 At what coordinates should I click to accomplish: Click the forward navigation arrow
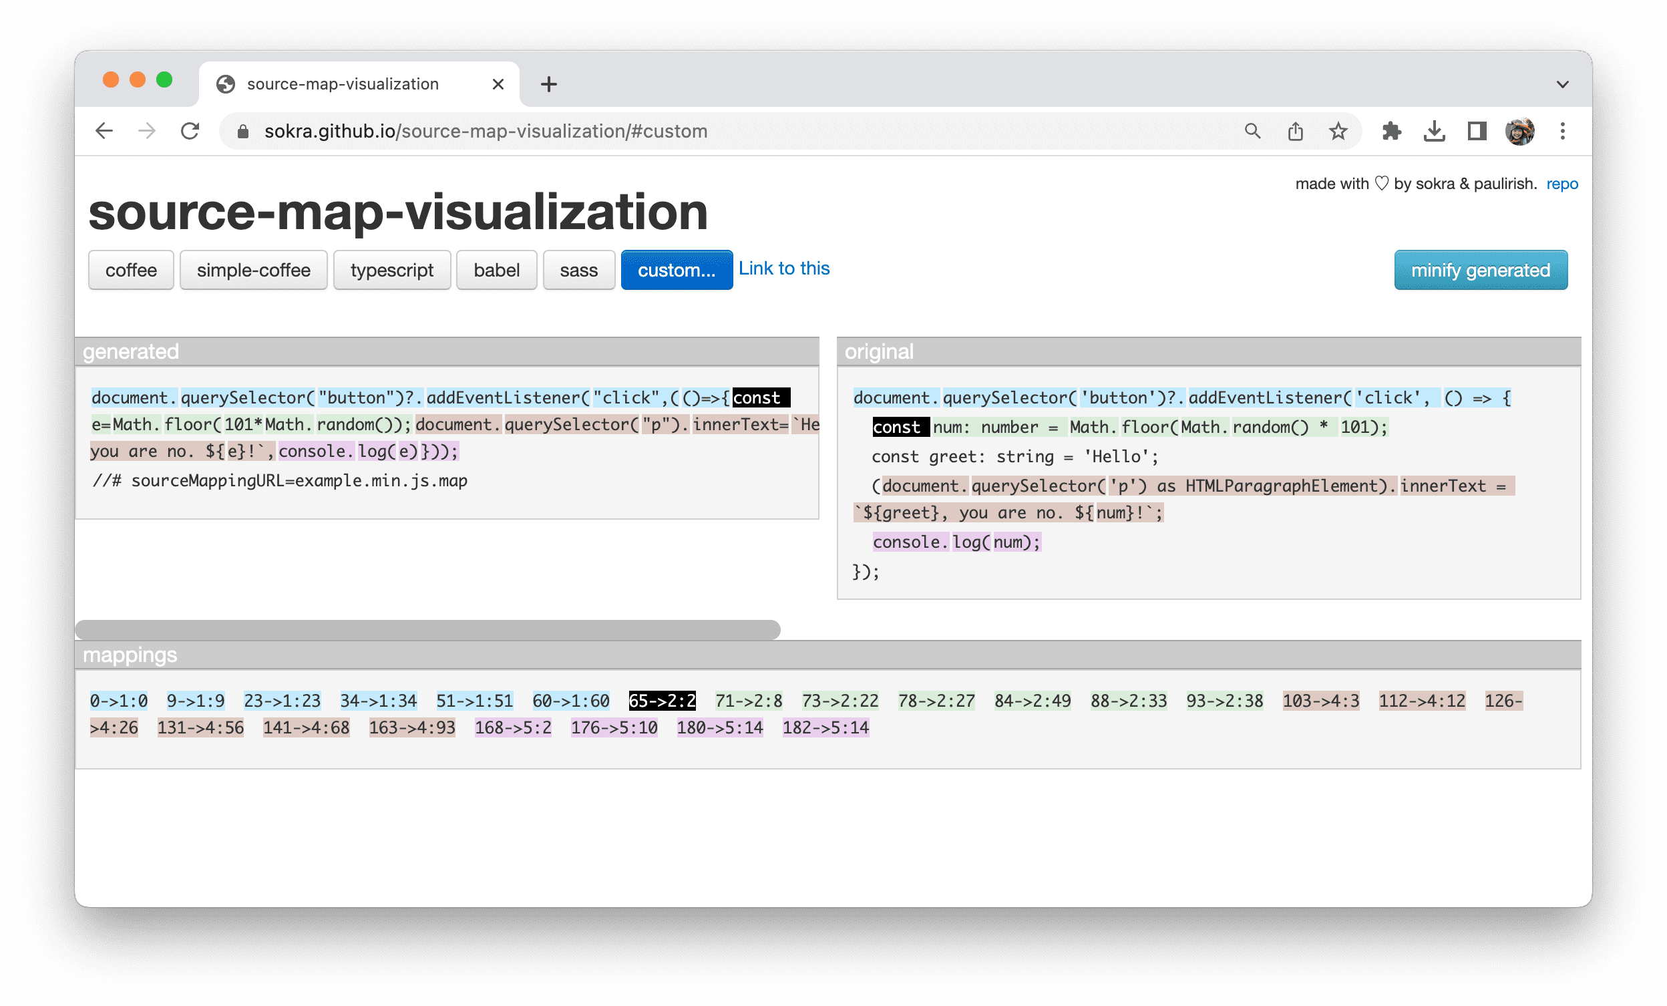coord(146,130)
